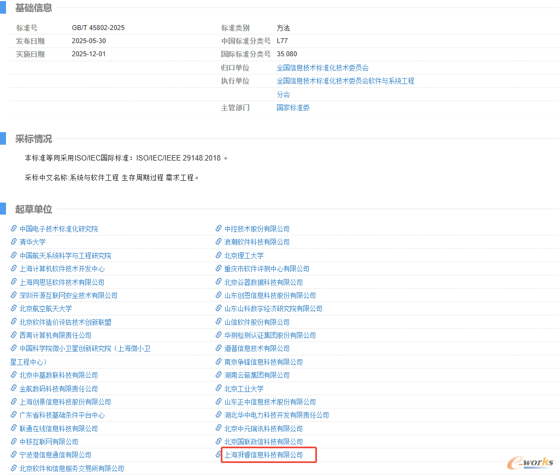
Task: Click link icon beside 北京工业大学
Action: (x=219, y=388)
